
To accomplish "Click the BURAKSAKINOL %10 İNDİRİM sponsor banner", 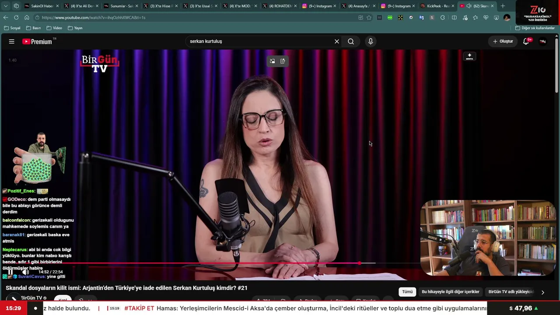I will point(537,12).
